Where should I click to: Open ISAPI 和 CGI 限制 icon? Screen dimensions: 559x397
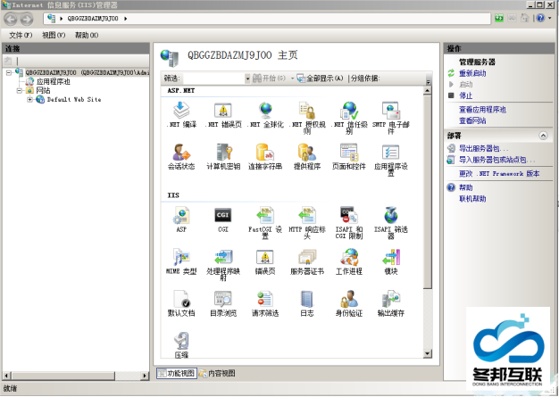pos(349,222)
